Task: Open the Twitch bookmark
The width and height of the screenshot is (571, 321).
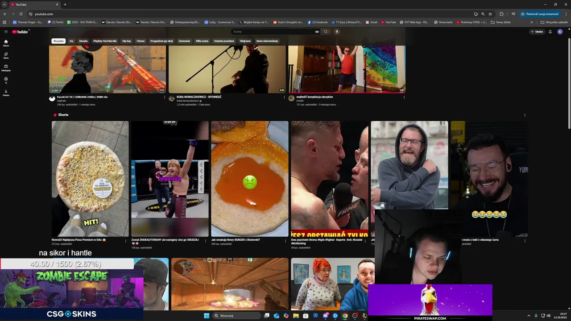Action: coord(55,22)
